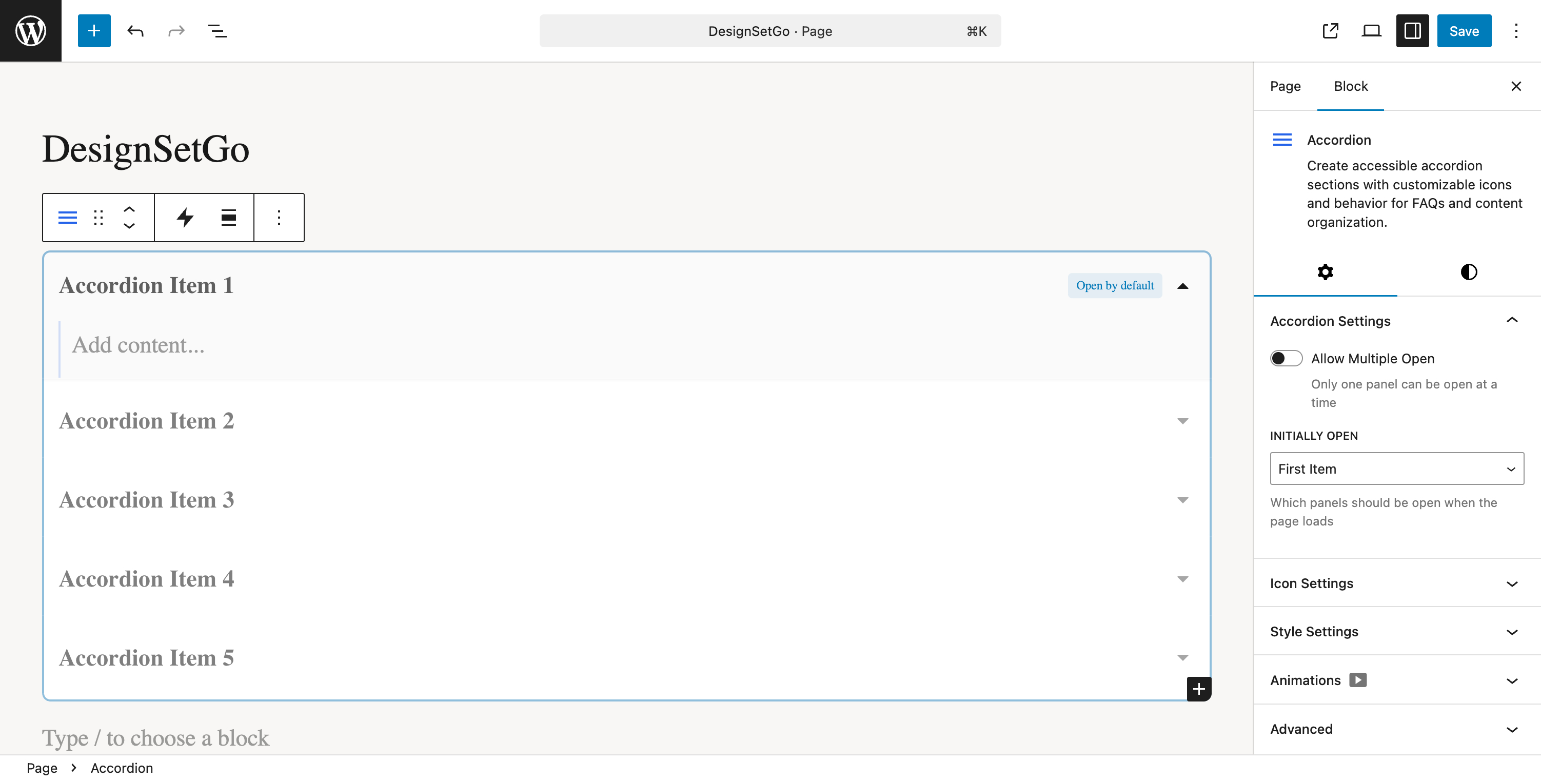Expand Accordion Item 2 with its chevron
The width and height of the screenshot is (1541, 780).
tap(1182, 421)
